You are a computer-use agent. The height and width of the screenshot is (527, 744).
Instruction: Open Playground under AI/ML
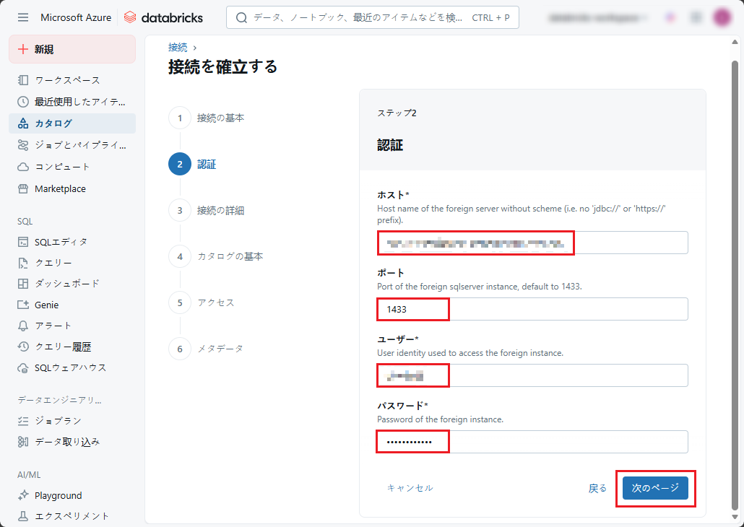pyautogui.click(x=58, y=496)
